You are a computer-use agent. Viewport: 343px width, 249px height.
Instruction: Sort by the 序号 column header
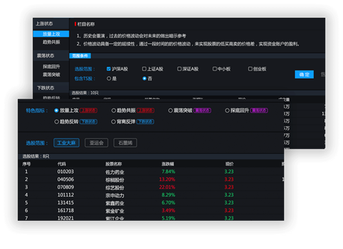pyautogui.click(x=27, y=164)
